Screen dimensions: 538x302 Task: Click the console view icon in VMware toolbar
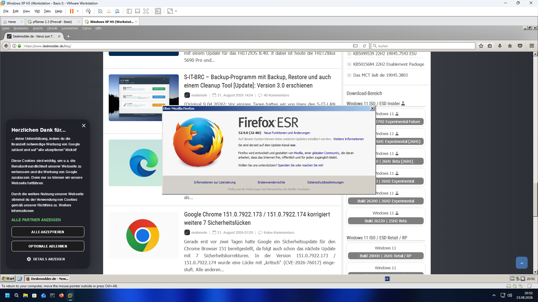pyautogui.click(x=158, y=11)
